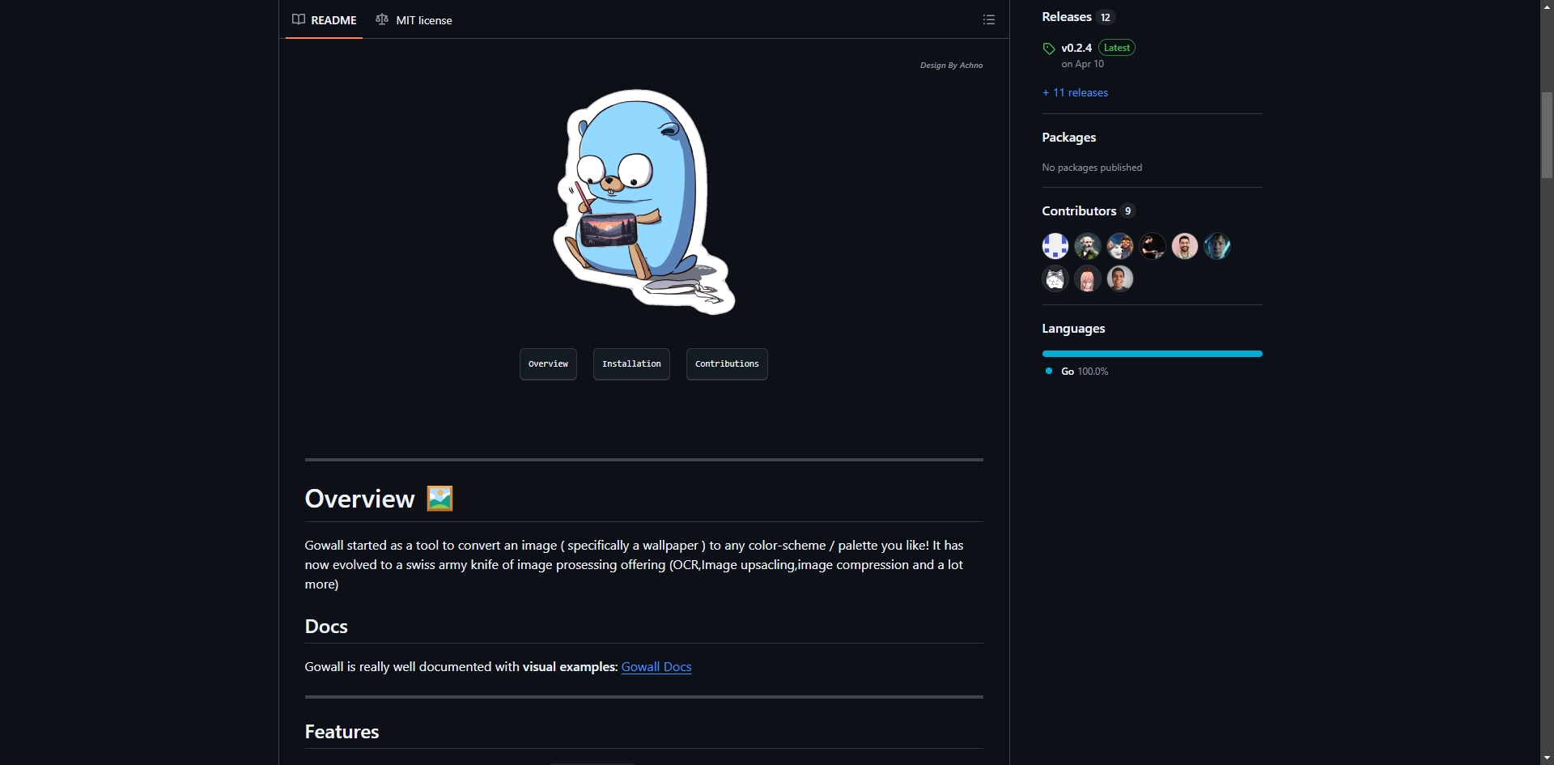This screenshot has width=1554, height=765.
Task: Open the README outline list icon
Action: 988,19
